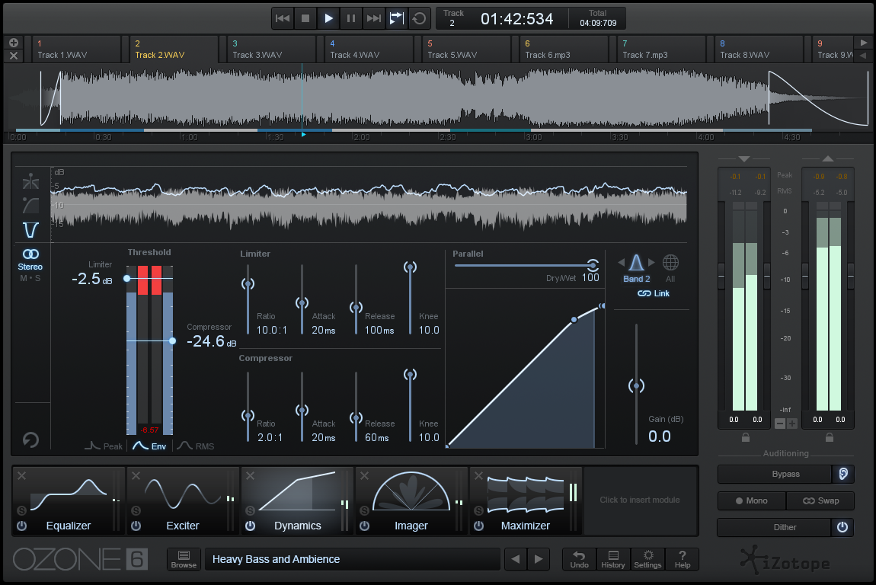Switch to next band arrow
The width and height of the screenshot is (876, 585).
pos(651,263)
